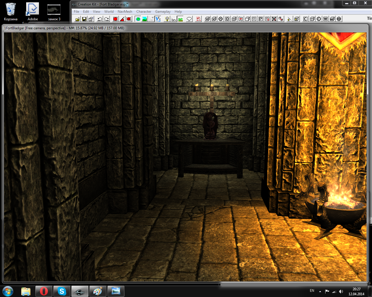
Task: Open Skype from the taskbar
Action: point(62,291)
